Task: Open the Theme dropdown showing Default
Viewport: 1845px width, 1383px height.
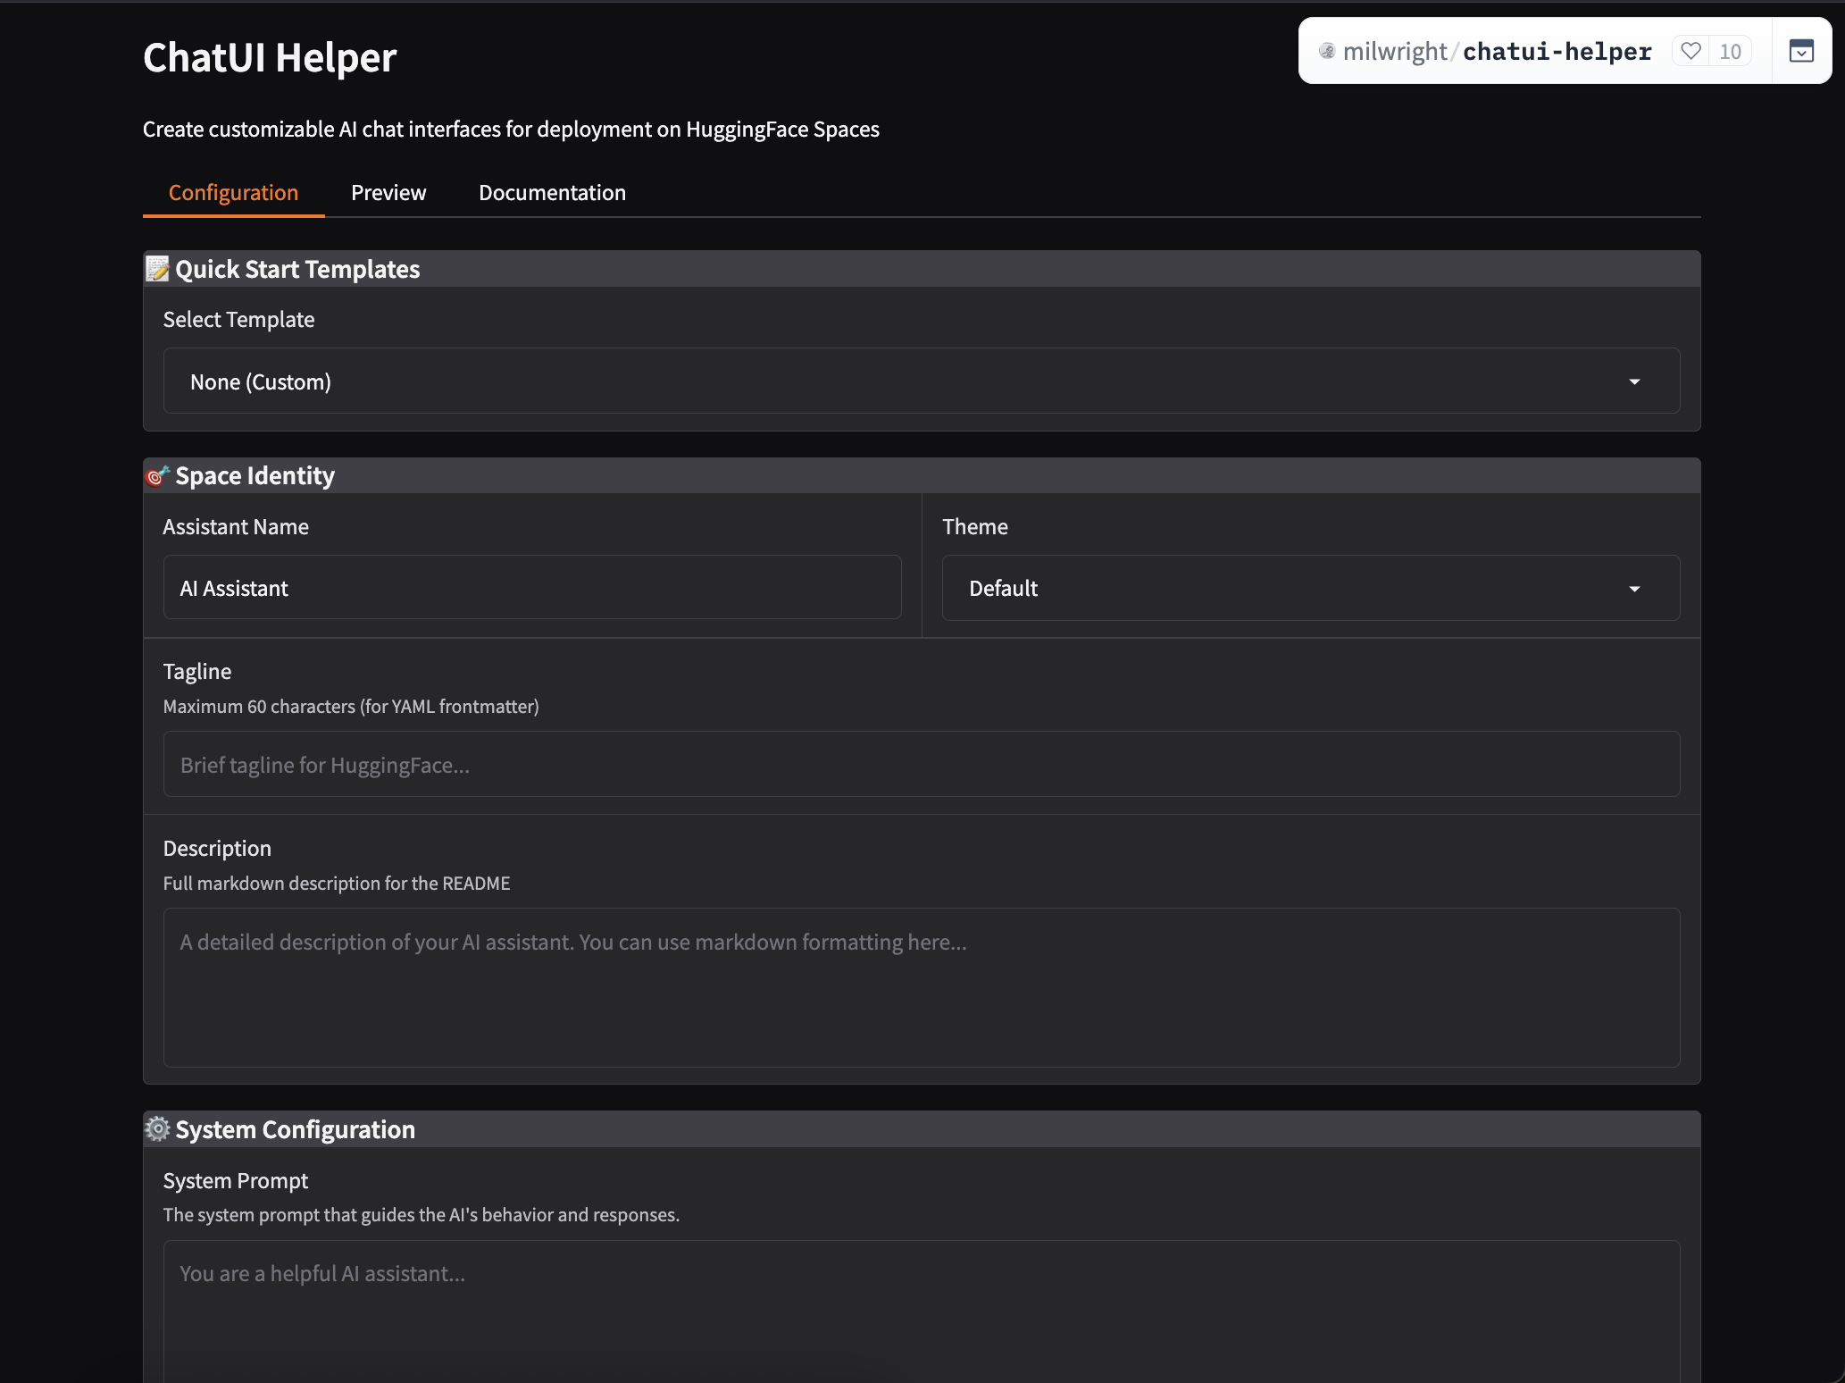Action: (1308, 588)
